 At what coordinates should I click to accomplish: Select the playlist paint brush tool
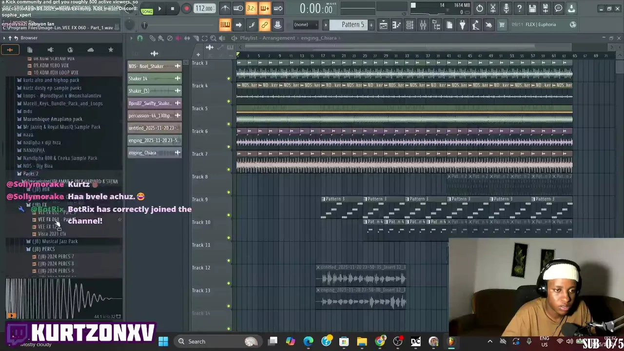tap(161, 38)
